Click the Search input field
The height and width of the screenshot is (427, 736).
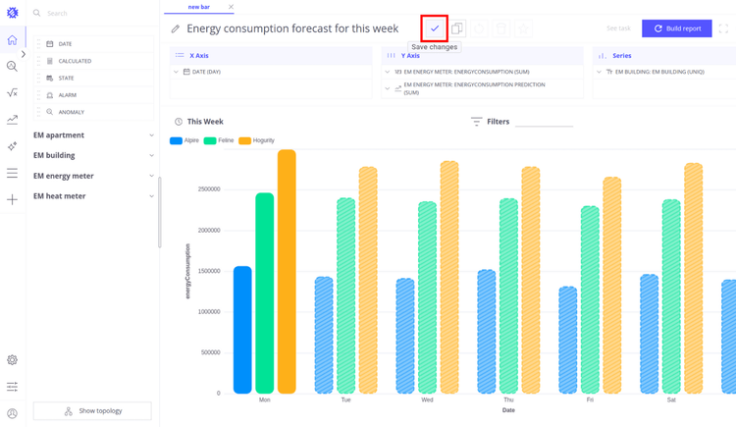(x=93, y=14)
